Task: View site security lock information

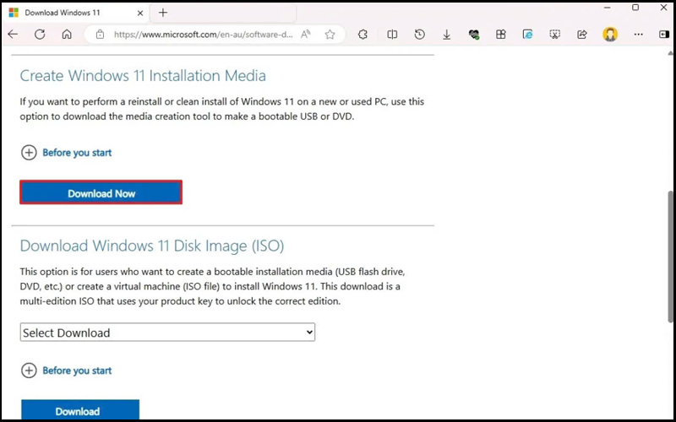Action: [x=100, y=34]
